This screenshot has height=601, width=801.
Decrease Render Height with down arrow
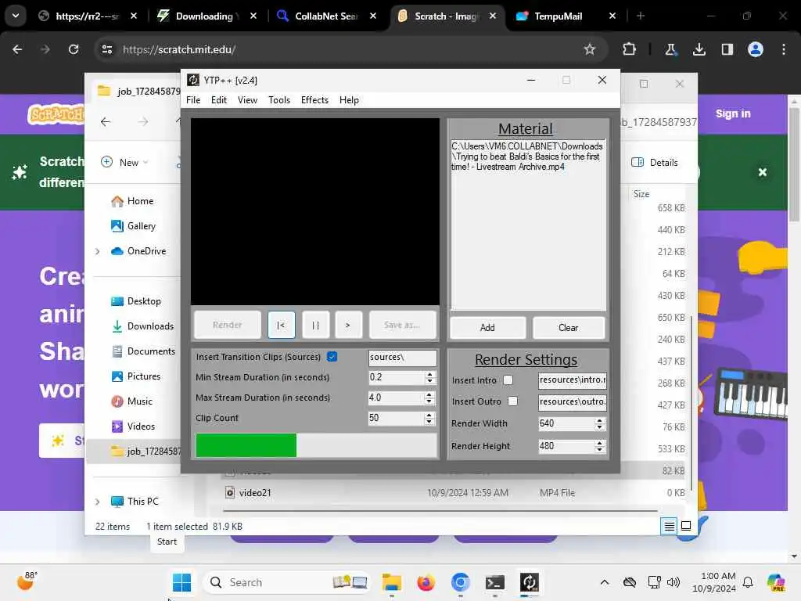point(599,450)
